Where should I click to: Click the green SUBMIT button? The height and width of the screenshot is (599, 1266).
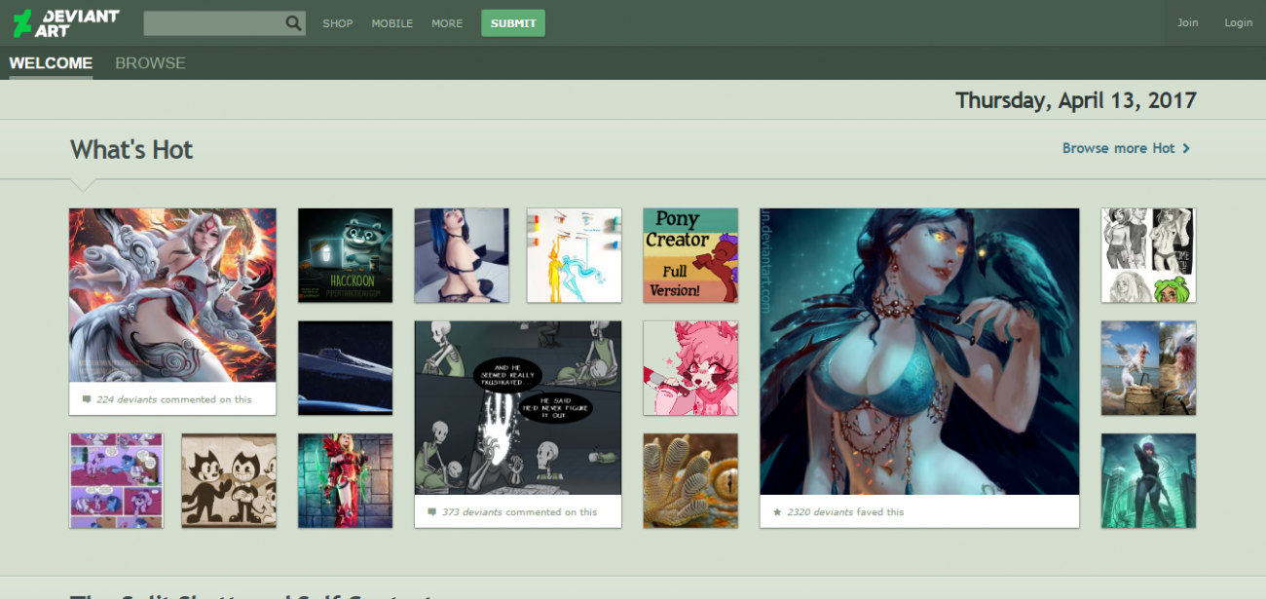click(x=513, y=22)
